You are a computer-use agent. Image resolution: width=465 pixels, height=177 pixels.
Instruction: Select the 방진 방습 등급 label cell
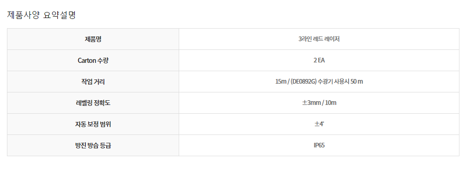(x=93, y=146)
